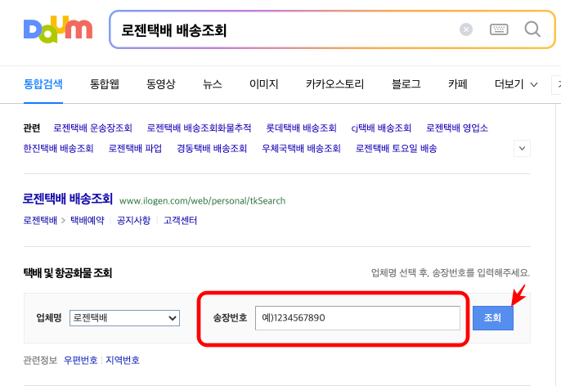This screenshot has width=561, height=386.
Task: Open the 카카오스토리 tab
Action: [x=334, y=84]
